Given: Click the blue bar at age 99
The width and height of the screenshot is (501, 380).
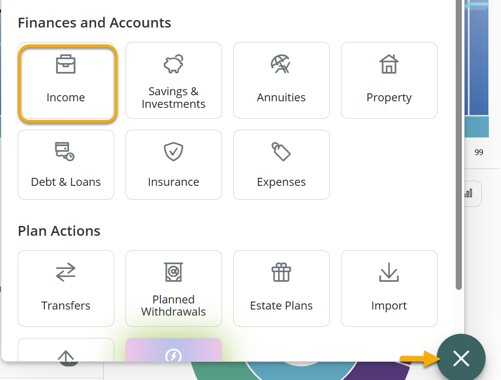Looking at the screenshot, I should [479, 61].
